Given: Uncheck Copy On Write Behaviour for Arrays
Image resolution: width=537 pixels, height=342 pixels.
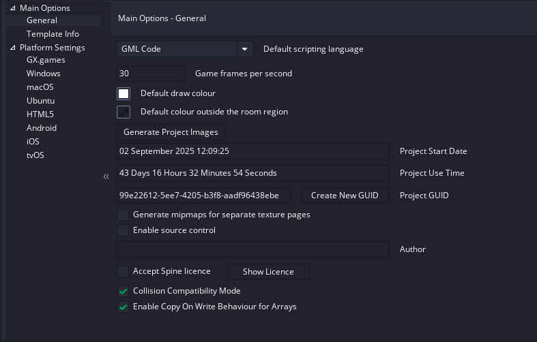Looking at the screenshot, I should pyautogui.click(x=123, y=307).
